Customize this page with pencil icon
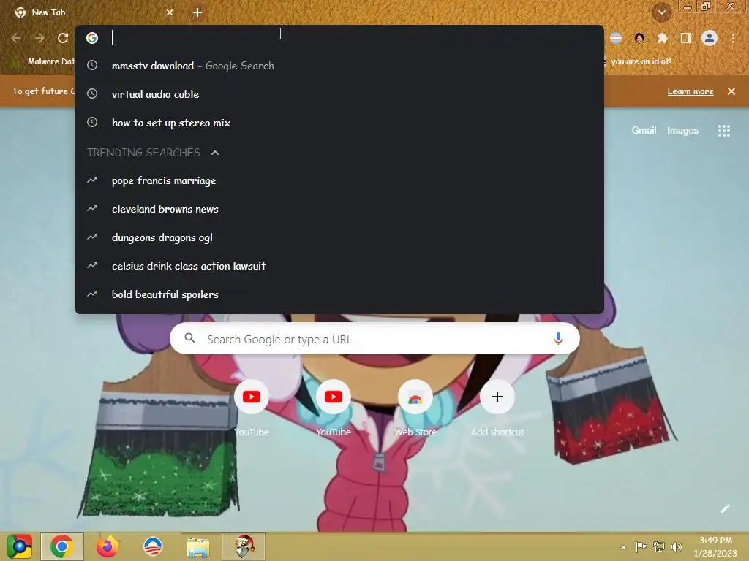The height and width of the screenshot is (561, 749). point(725,508)
